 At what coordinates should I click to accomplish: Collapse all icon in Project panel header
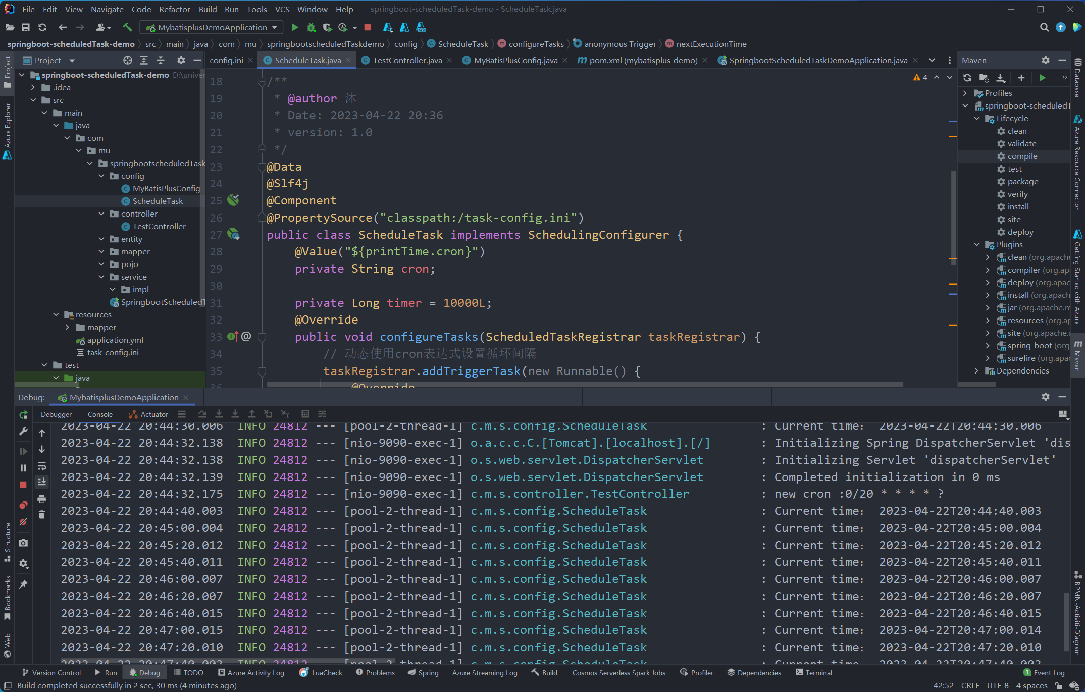coord(161,60)
